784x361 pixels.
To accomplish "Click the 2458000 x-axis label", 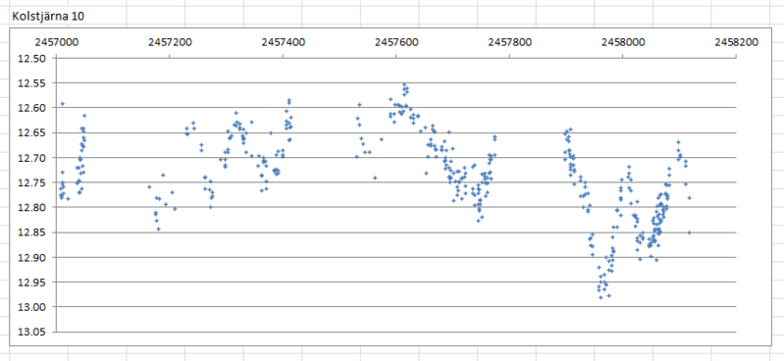I will tap(623, 42).
